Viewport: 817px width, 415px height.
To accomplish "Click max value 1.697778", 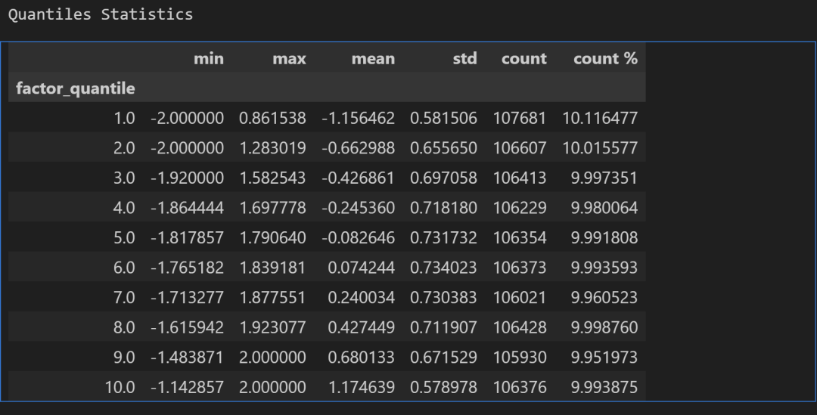I will pos(272,208).
